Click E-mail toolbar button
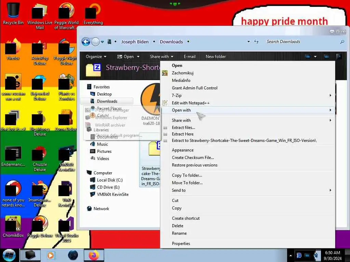The height and width of the screenshot is (262, 350). [x=189, y=57]
